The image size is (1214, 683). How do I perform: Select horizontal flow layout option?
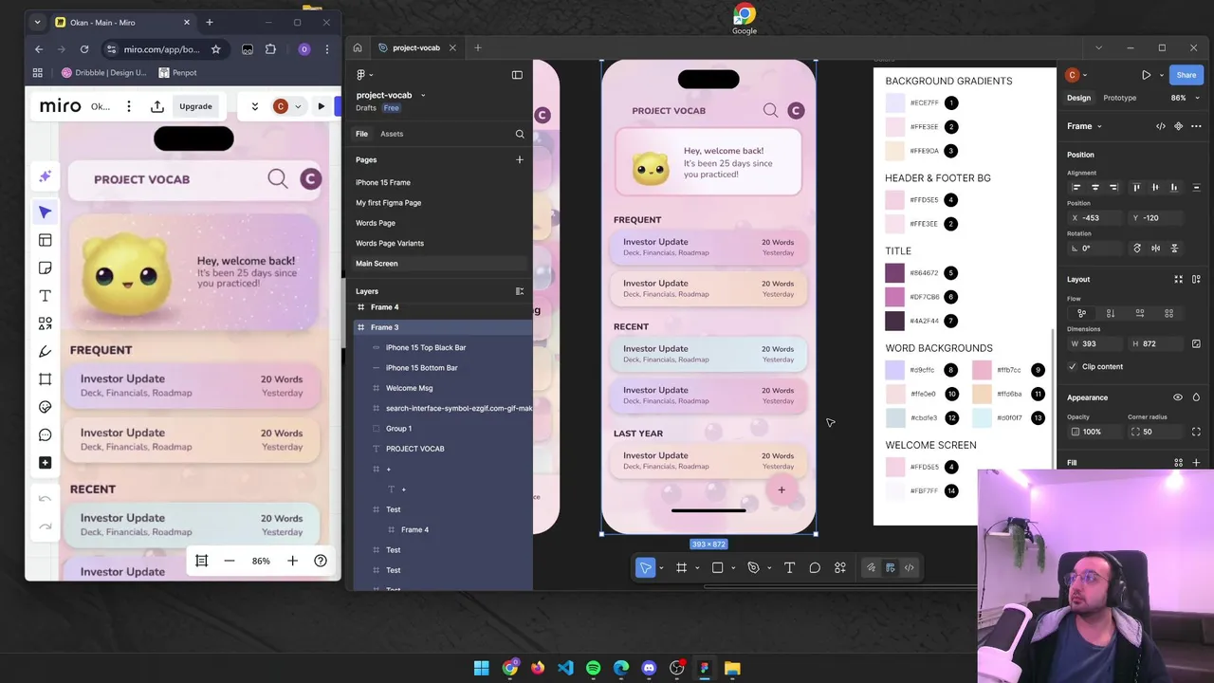pyautogui.click(x=1140, y=313)
